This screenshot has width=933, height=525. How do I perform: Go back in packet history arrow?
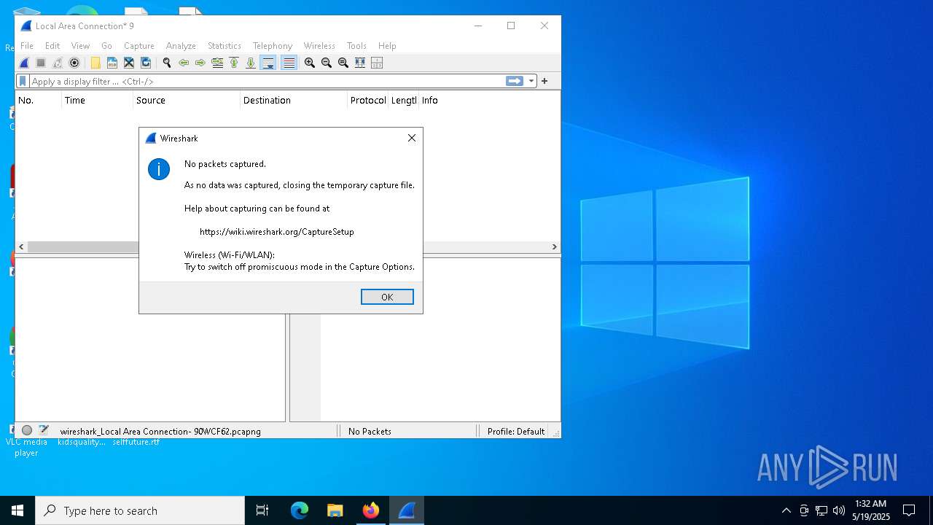184,63
